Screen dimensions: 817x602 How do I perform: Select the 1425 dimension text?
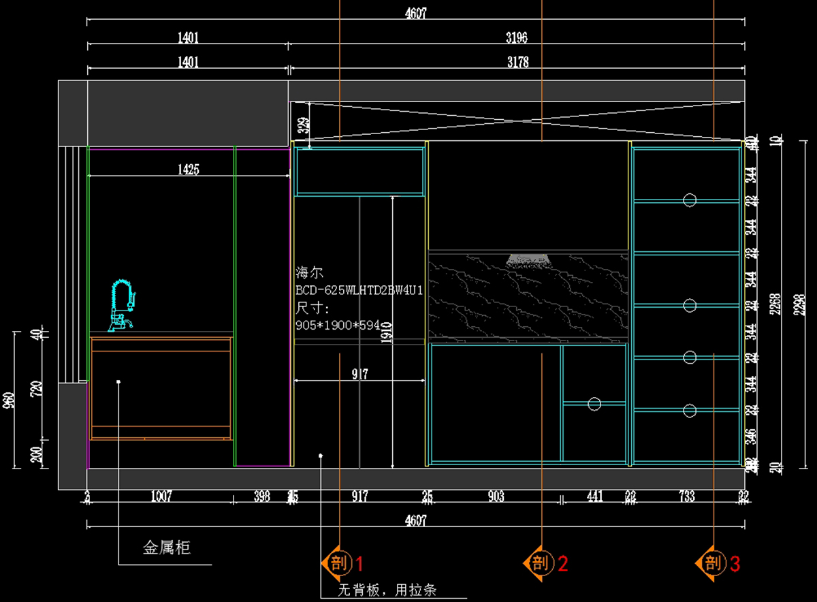[188, 170]
